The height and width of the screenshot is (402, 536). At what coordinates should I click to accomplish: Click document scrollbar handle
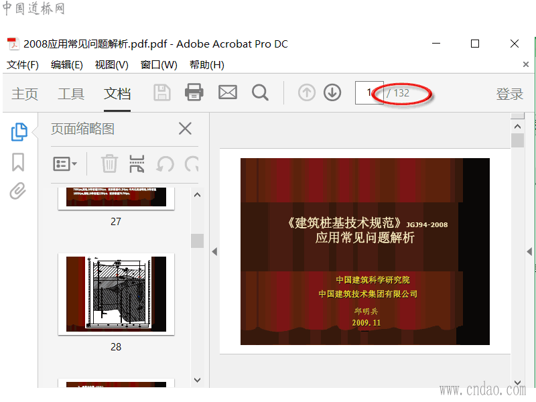[x=517, y=141]
